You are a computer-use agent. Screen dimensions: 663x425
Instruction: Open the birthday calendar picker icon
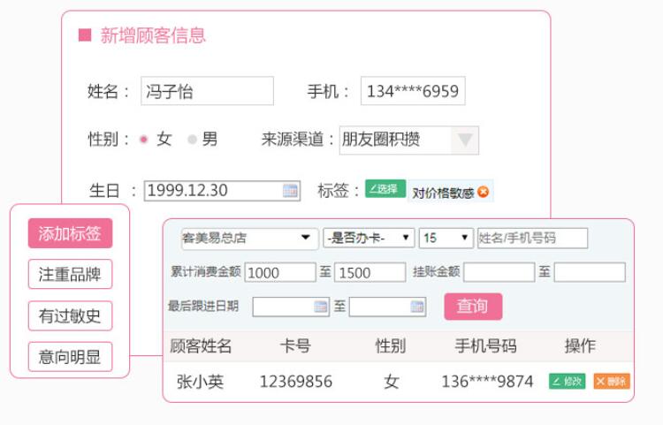pyautogui.click(x=290, y=190)
